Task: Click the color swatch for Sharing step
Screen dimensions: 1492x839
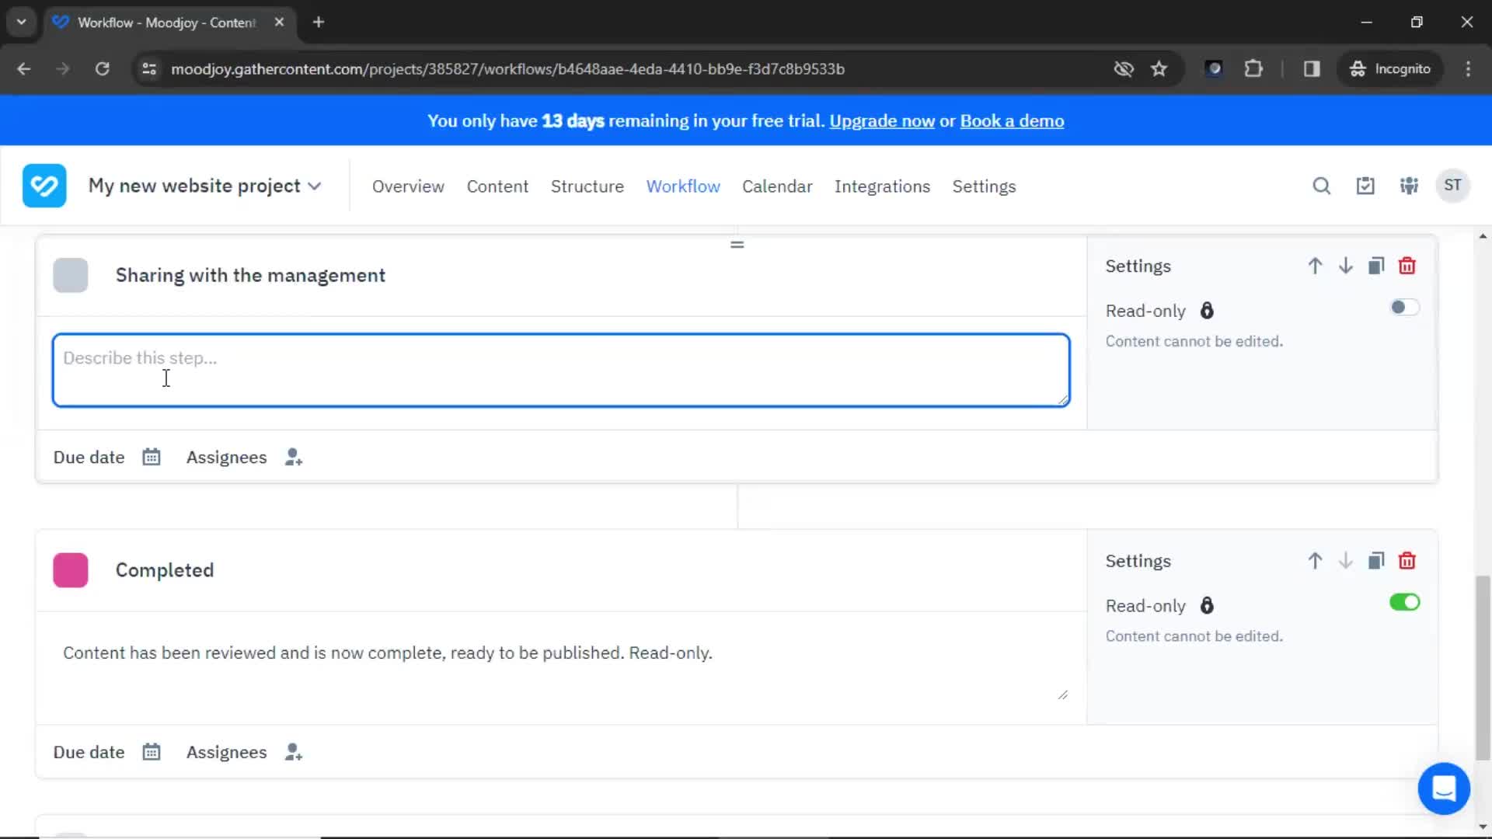Action: tap(71, 274)
